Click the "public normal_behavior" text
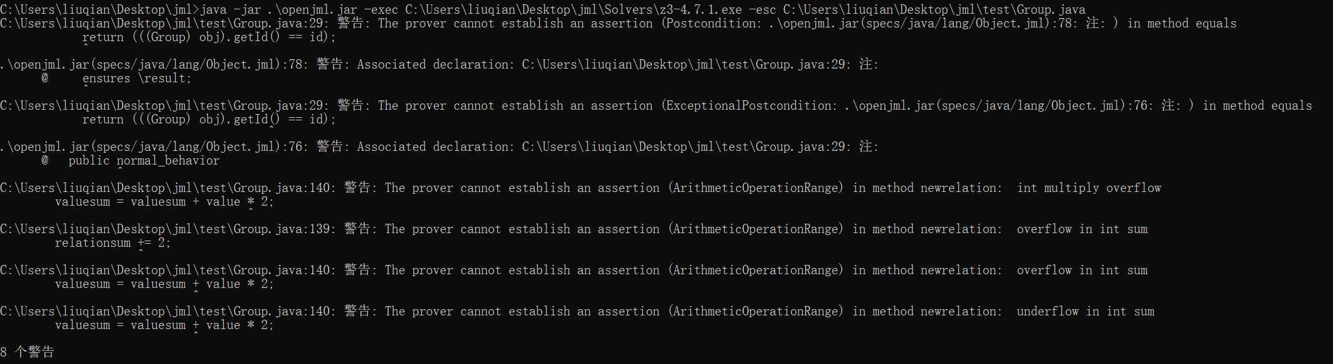 pos(144,161)
